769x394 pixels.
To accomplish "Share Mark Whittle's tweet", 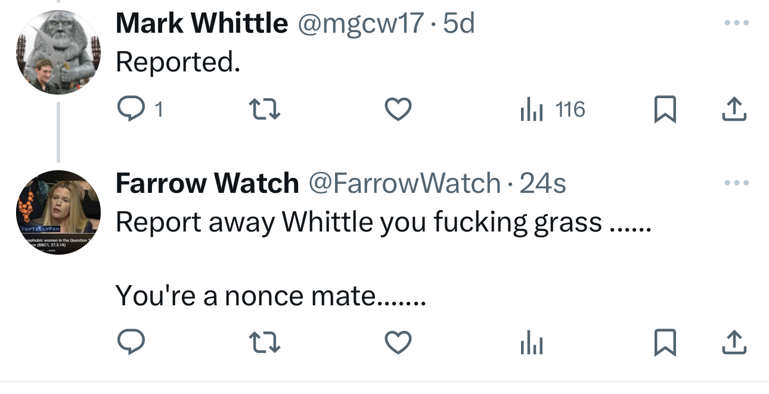I will click(734, 110).
